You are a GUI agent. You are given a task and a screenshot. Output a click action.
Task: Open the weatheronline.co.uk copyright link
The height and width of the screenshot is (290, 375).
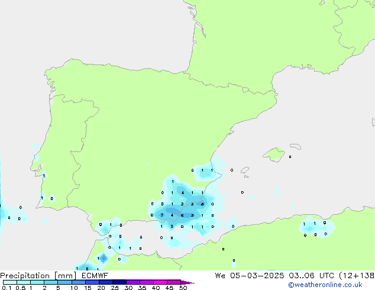pyautogui.click(x=325, y=285)
